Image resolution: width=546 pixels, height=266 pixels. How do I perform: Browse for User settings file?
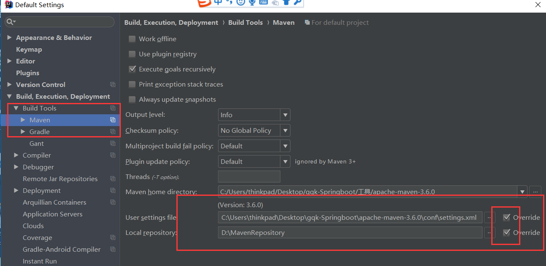(489, 218)
